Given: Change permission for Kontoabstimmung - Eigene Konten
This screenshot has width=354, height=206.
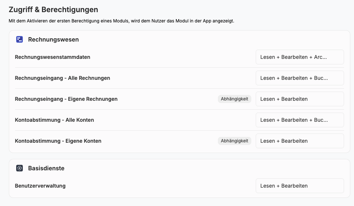Looking at the screenshot, I should point(300,141).
